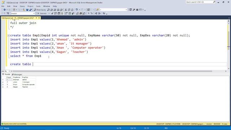The width and height of the screenshot is (231, 130).
Task: Click 'select * from Emp1' line in editor
Action: [26, 56]
